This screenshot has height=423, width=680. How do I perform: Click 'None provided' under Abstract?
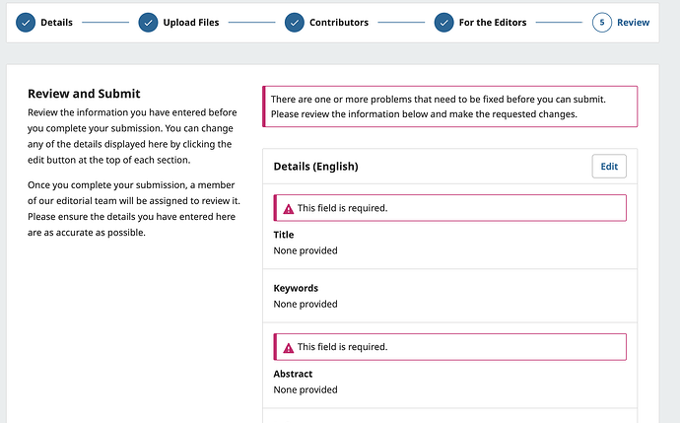306,389
